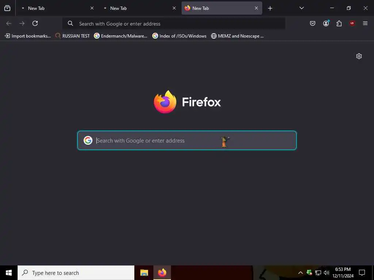Open a new tab with plus
This screenshot has height=280, width=374.
coord(270,8)
